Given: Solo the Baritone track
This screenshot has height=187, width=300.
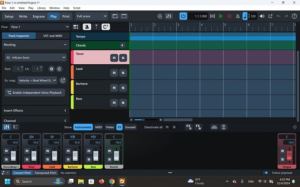Looking at the screenshot, I should [x=123, y=88].
